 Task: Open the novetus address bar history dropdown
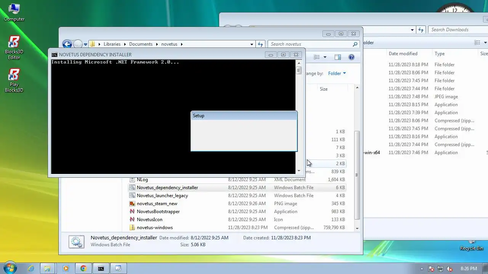[252, 44]
